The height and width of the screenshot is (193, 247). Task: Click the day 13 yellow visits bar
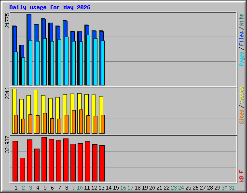coord(101,106)
